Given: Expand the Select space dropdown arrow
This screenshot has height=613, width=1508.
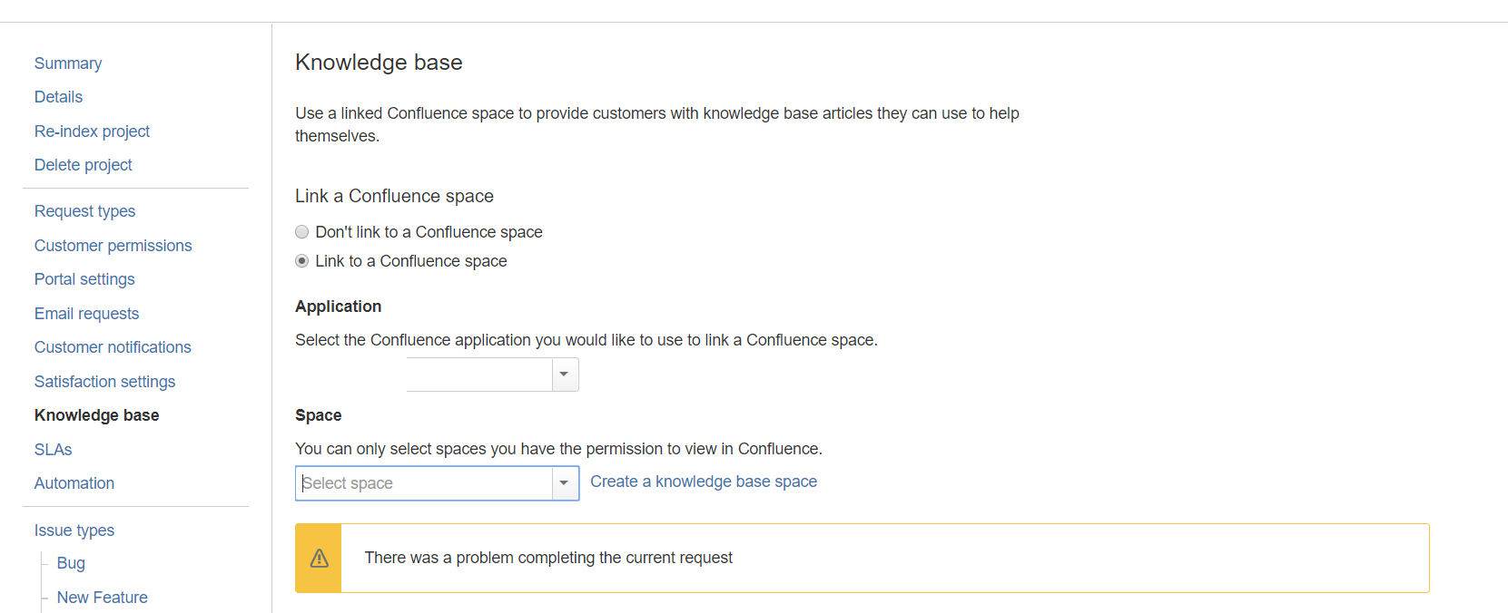Looking at the screenshot, I should 565,483.
